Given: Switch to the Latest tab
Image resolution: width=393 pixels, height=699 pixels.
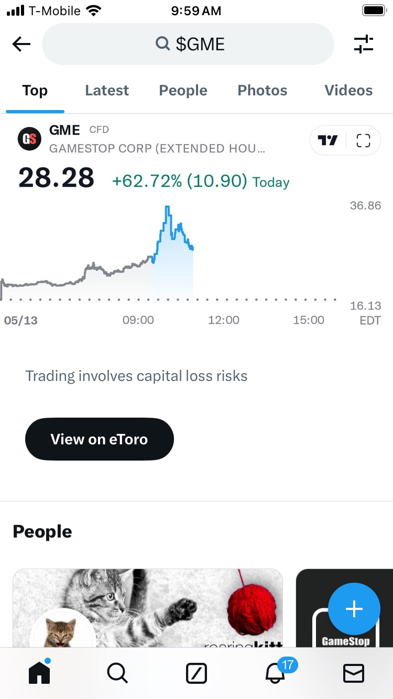Looking at the screenshot, I should pyautogui.click(x=107, y=91).
